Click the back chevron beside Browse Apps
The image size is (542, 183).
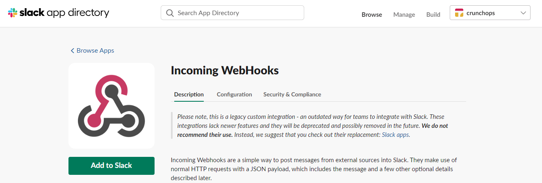pyautogui.click(x=73, y=51)
